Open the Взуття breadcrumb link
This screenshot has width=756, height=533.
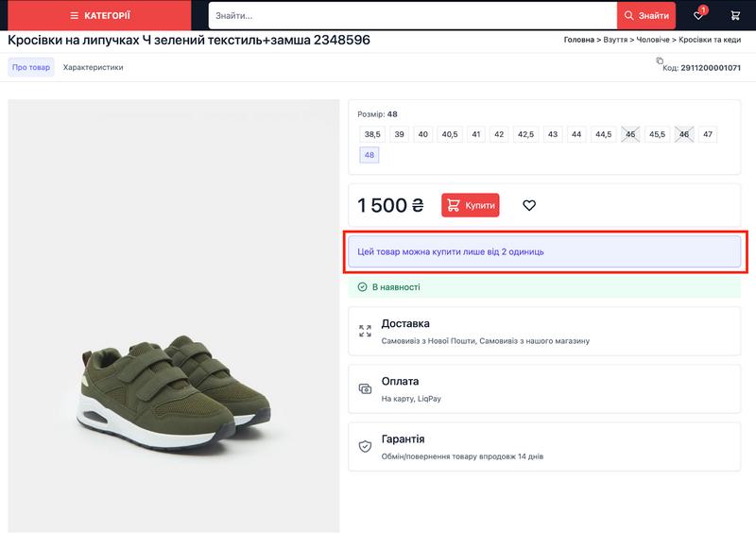[614, 40]
